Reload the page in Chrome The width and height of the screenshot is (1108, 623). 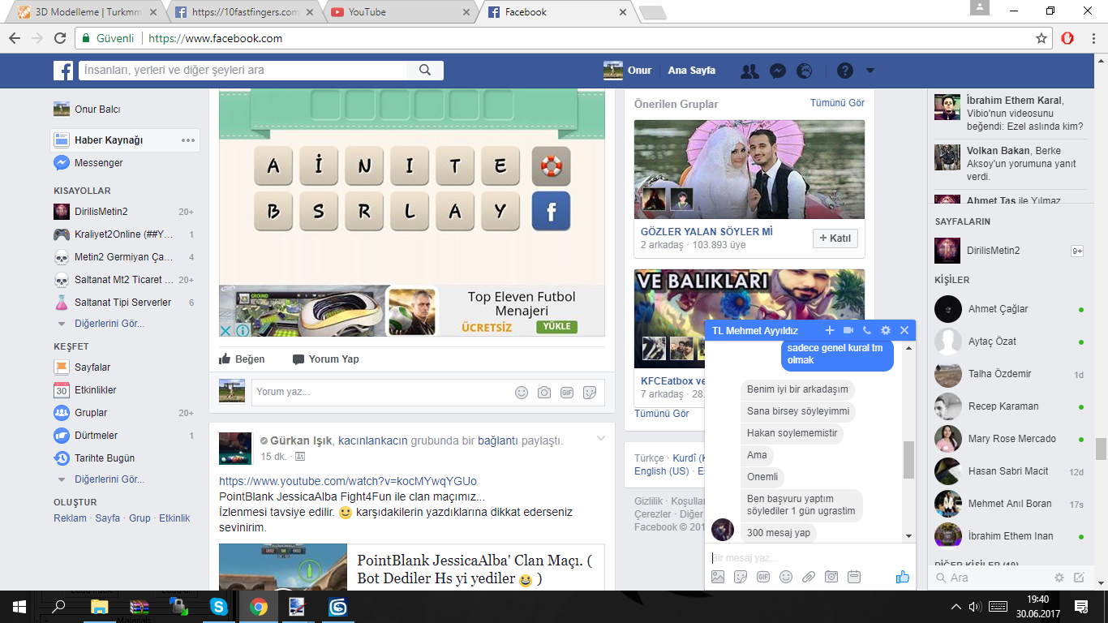tap(60, 38)
